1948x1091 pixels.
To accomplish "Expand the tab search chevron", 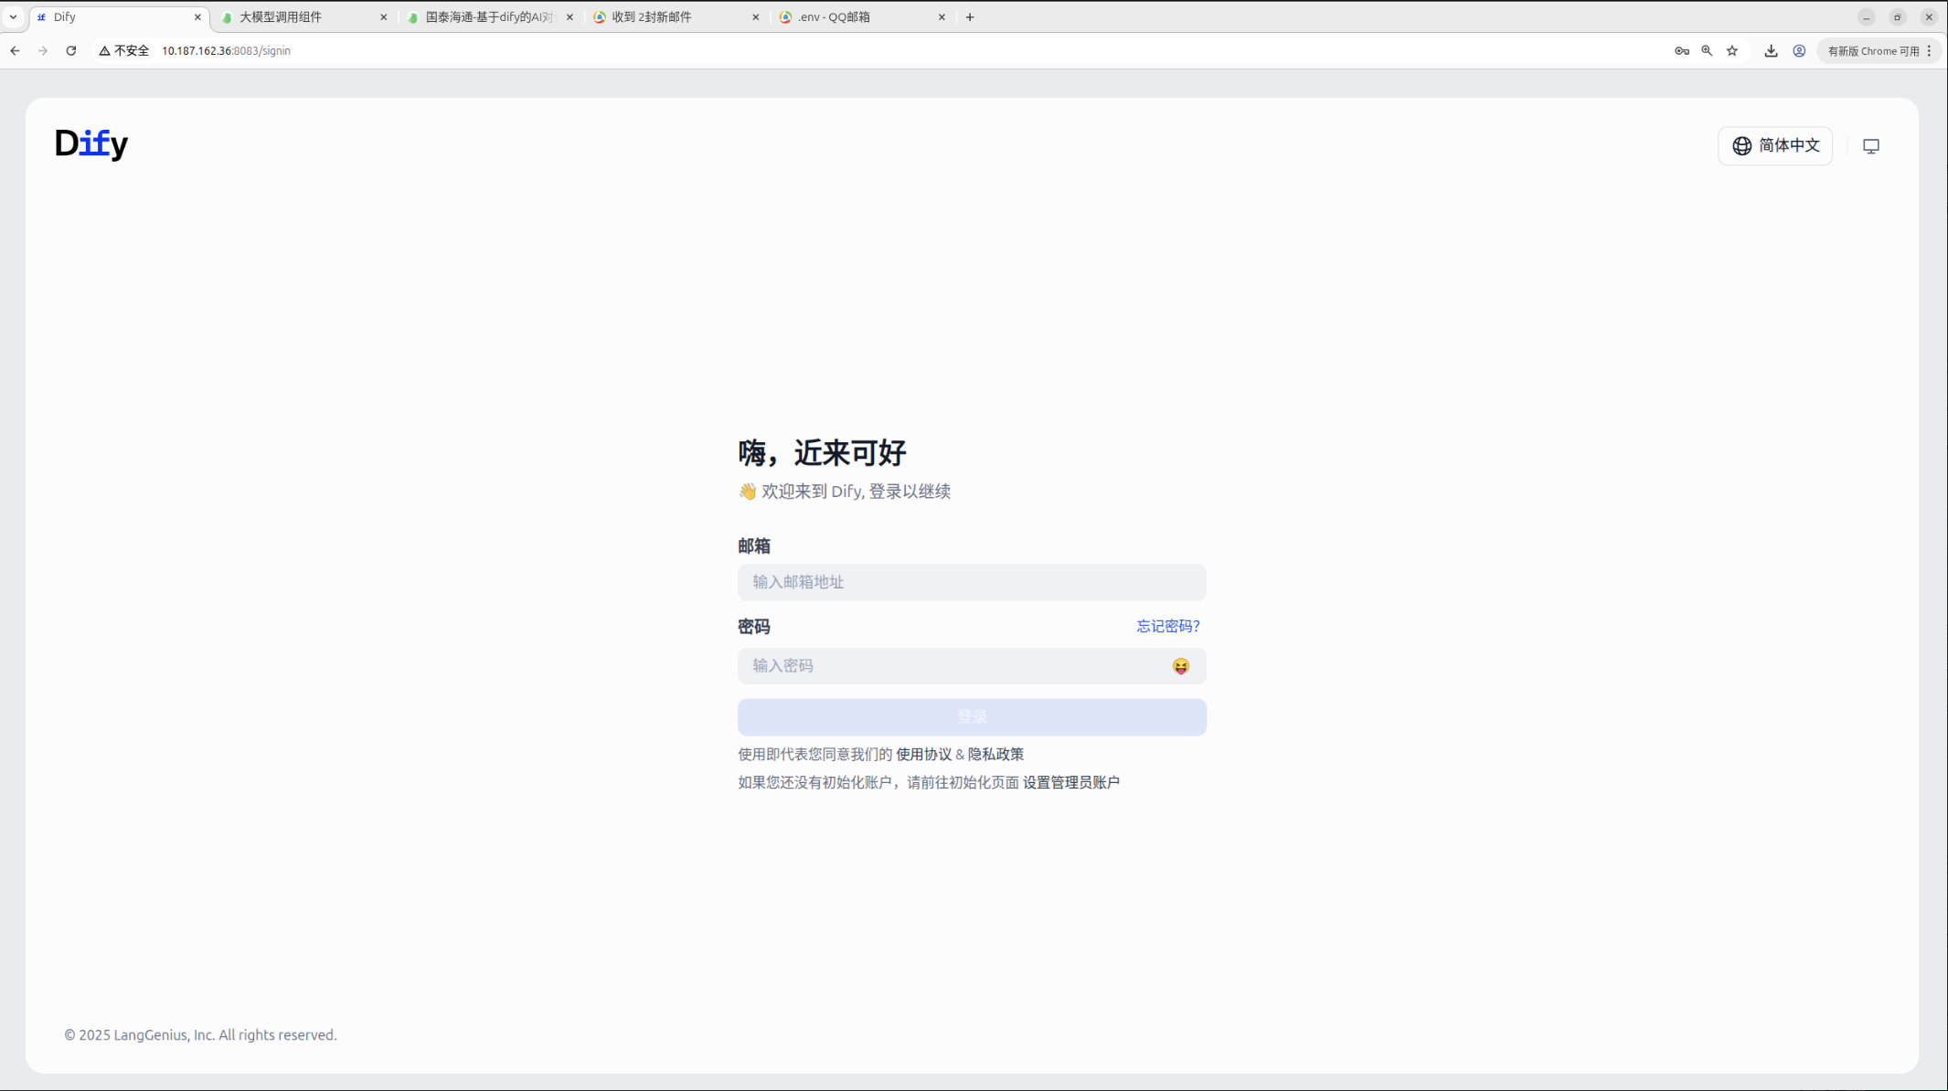I will click(13, 16).
